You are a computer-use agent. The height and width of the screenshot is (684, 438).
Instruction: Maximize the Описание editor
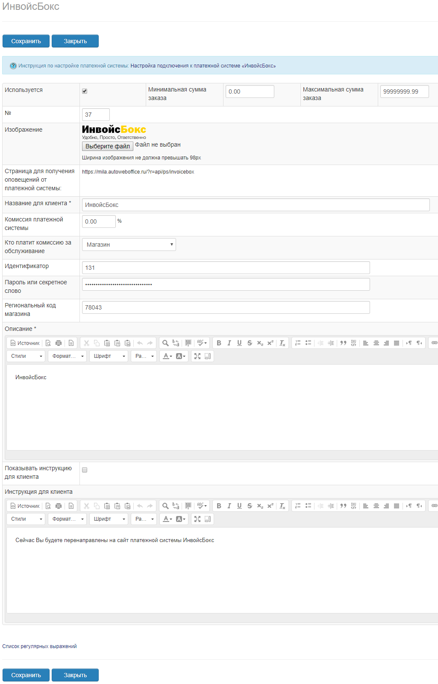tap(197, 356)
